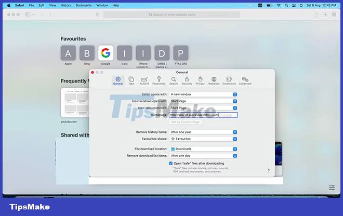This screenshot has width=343, height=216.
Task: Close the General preferences window
Action: [x=93, y=72]
